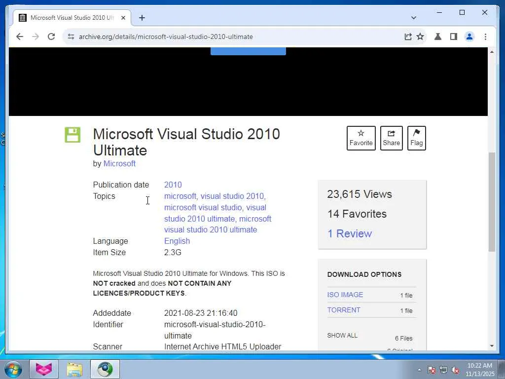Click the blue button atop the black viewer
Image resolution: width=505 pixels, height=379 pixels.
[x=248, y=51]
